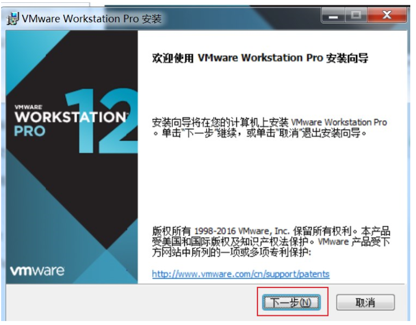
Task: Close the VMware Workstation Pro setup window
Action: click(x=387, y=15)
